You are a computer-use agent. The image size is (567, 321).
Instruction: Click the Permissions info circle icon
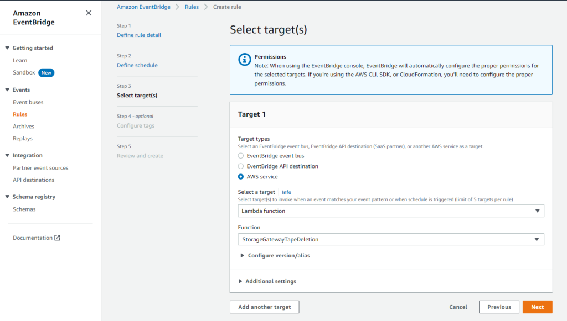(x=244, y=60)
